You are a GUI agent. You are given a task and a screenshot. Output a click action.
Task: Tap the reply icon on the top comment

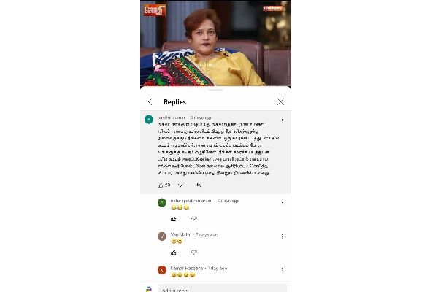pyautogui.click(x=199, y=185)
